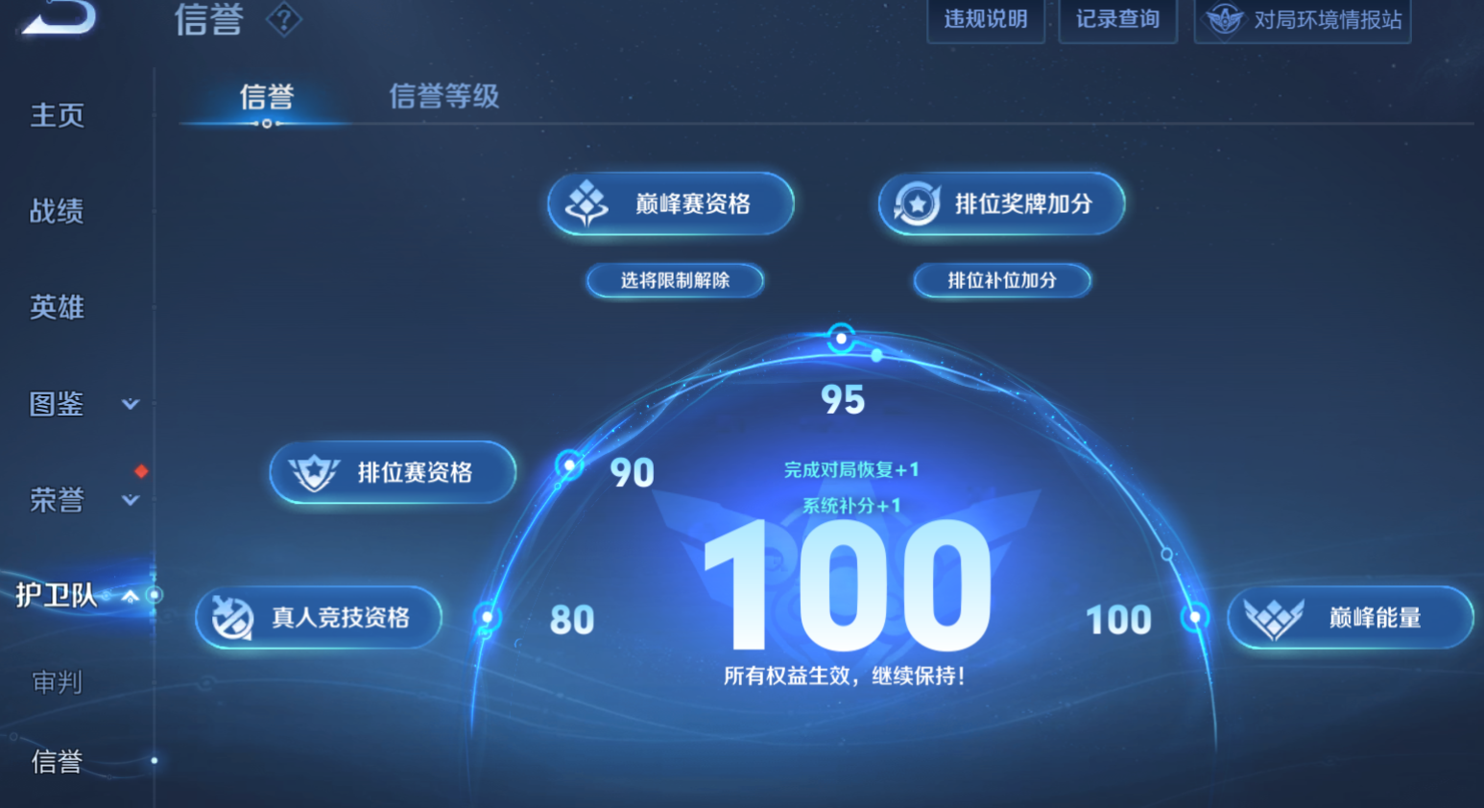This screenshot has height=808, width=1484.
Task: Expand the 图鉴 sidebar chevron
Action: (x=131, y=404)
